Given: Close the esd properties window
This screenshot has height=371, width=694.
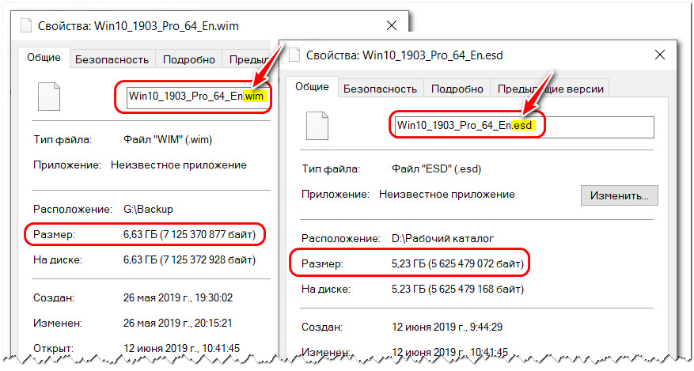Looking at the screenshot, I should [x=659, y=55].
